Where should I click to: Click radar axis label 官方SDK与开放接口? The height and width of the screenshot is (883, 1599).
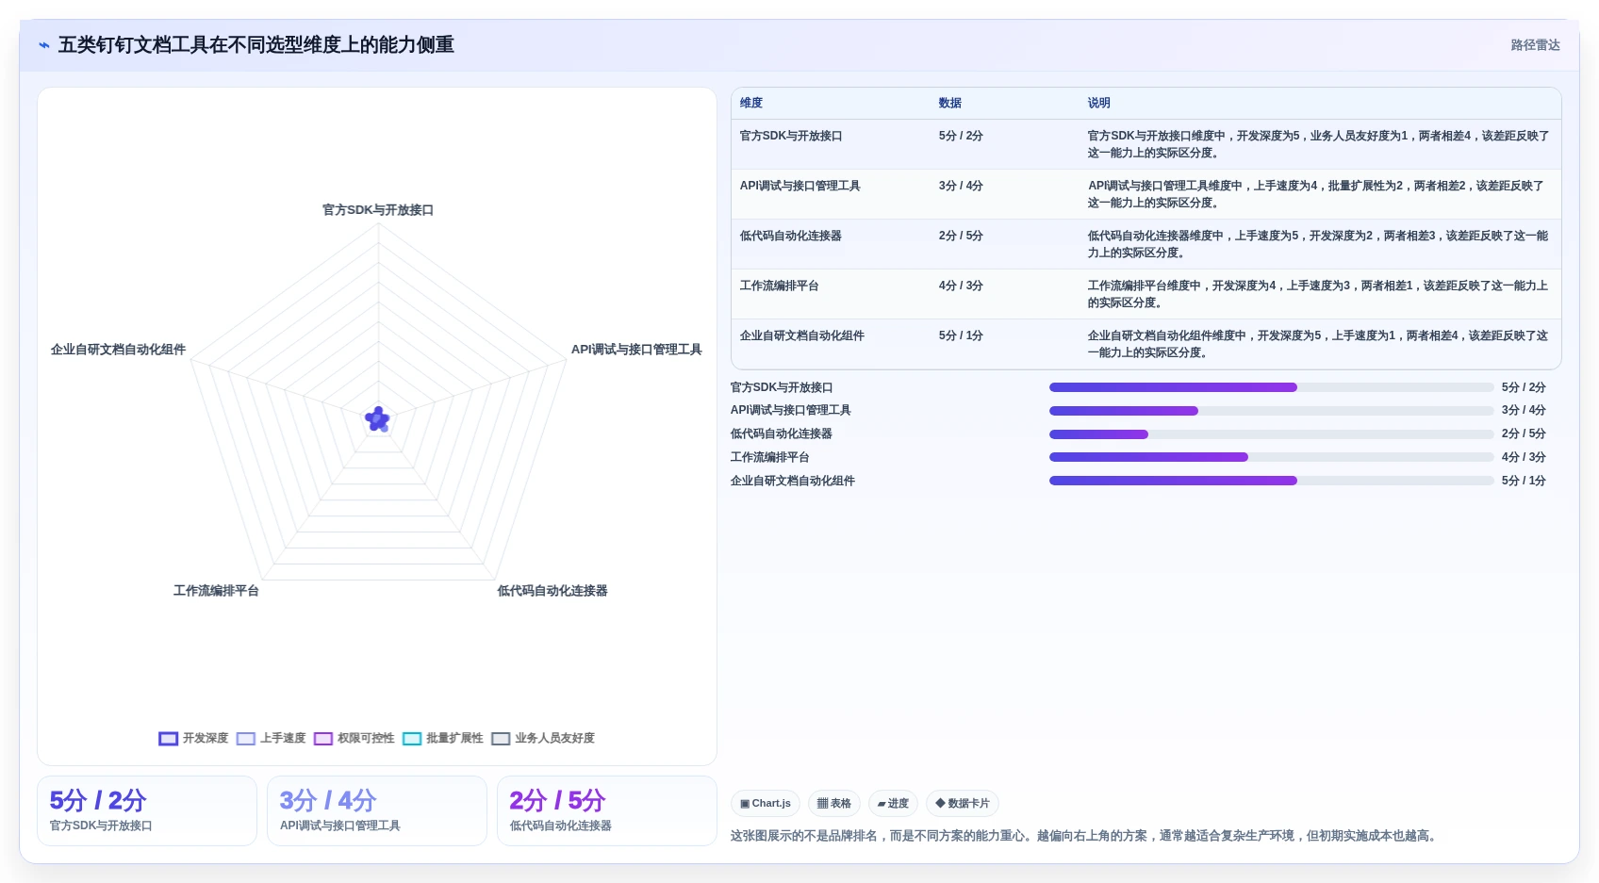click(378, 210)
